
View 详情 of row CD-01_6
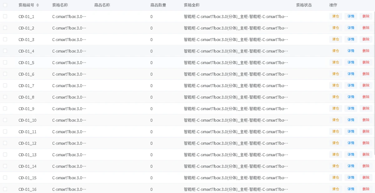pyautogui.click(x=351, y=74)
